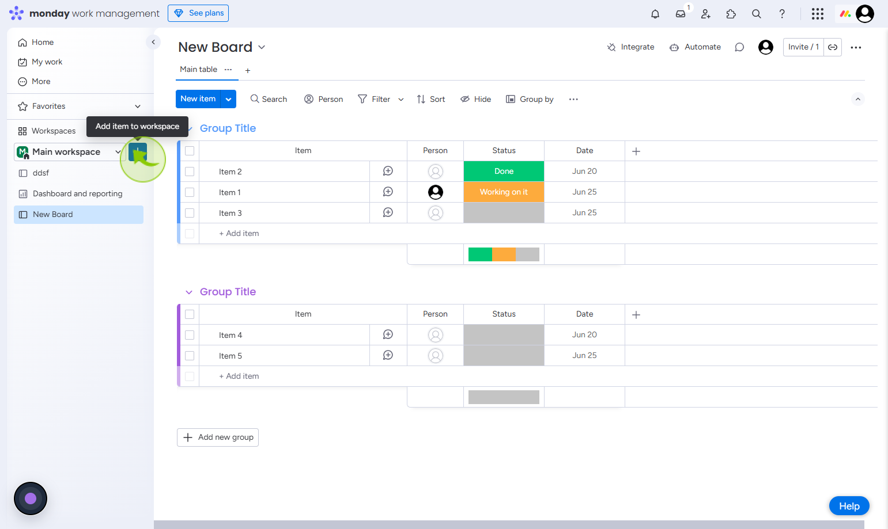Open the notifications bell
Image resolution: width=888 pixels, height=529 pixels.
655,14
